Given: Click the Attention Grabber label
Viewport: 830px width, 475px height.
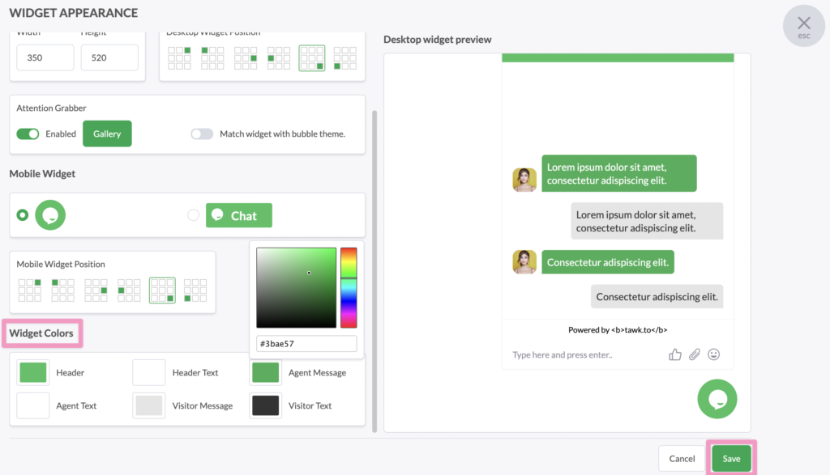Looking at the screenshot, I should point(51,108).
